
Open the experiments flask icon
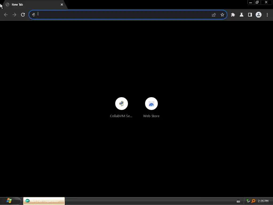point(242,15)
